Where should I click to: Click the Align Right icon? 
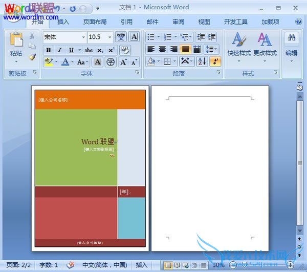coord(173,49)
